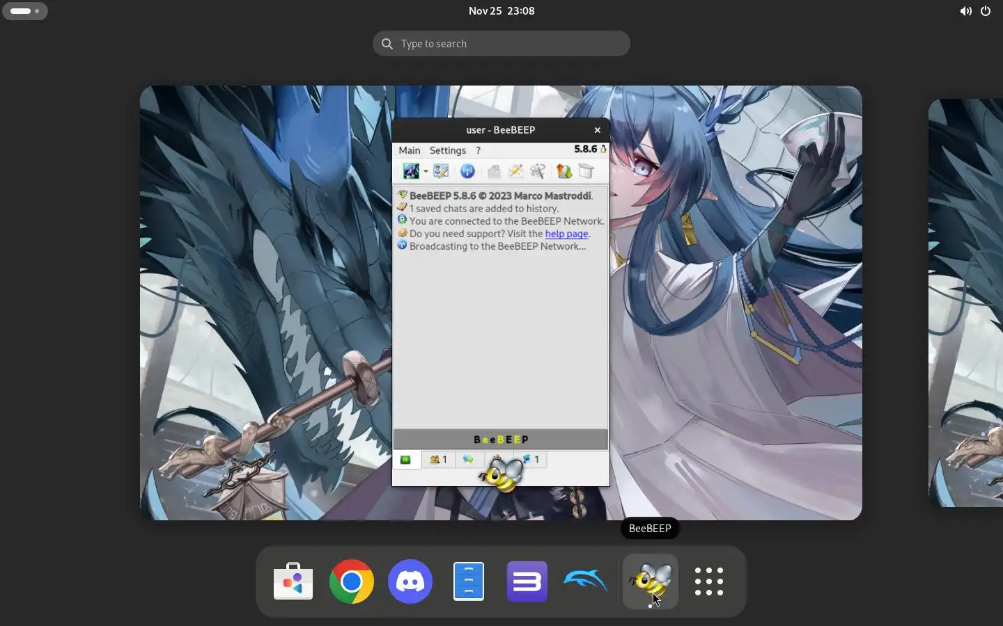
Task: Close the user - BeeBEEP window
Action: tap(597, 130)
